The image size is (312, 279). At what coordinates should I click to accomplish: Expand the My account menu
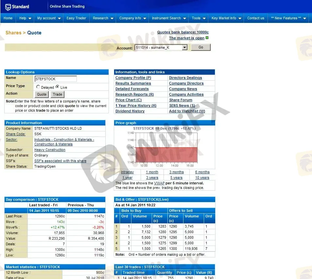pos(49,18)
